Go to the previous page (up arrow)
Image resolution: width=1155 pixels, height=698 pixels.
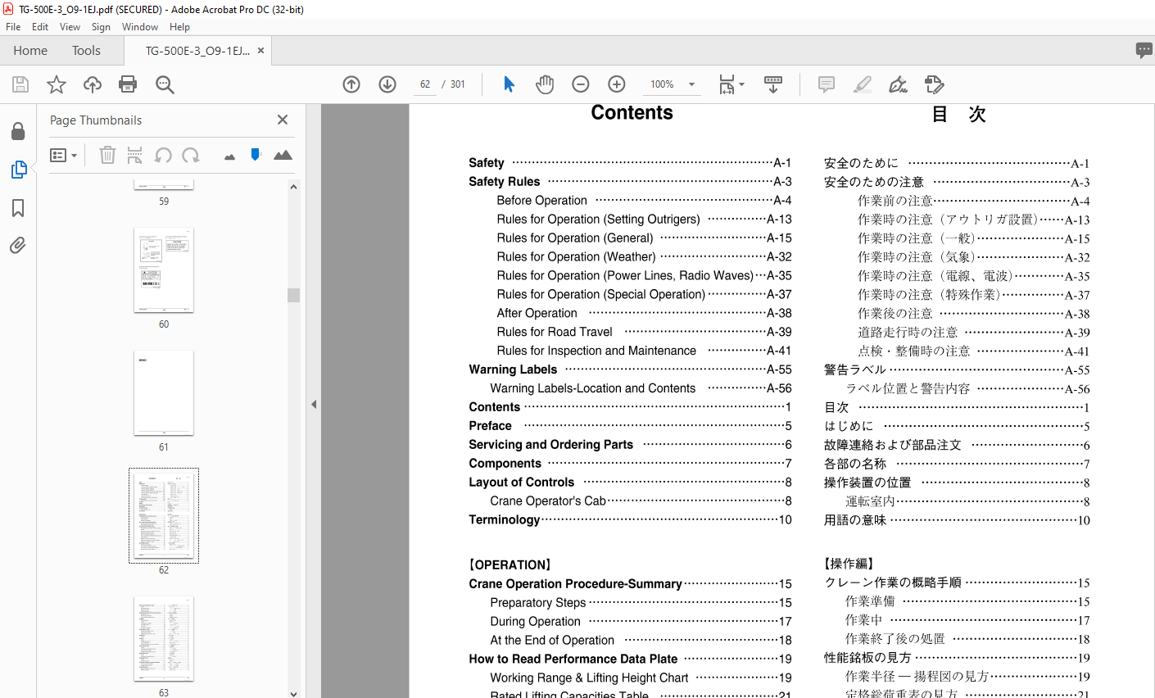[x=351, y=84]
